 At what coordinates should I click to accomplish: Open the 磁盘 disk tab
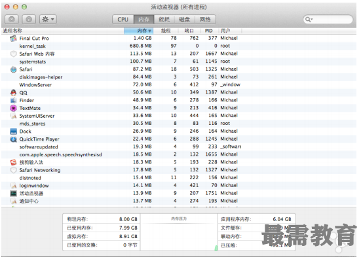coord(184,20)
